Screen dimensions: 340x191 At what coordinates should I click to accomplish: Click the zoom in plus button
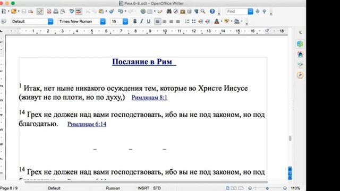click(285, 188)
